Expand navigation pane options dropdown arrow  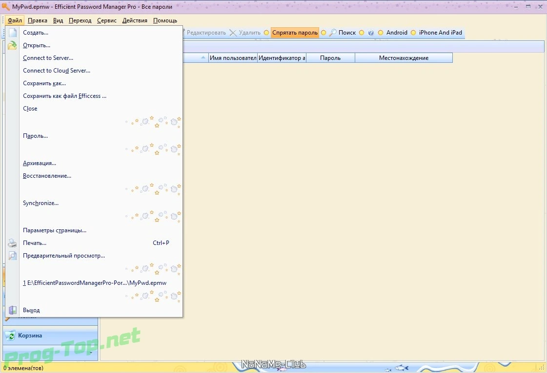pos(91,353)
